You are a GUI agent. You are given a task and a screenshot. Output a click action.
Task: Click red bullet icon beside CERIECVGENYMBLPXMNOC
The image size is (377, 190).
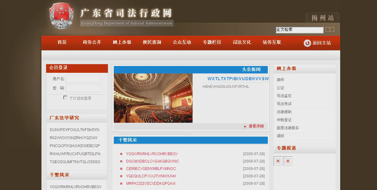121,169
